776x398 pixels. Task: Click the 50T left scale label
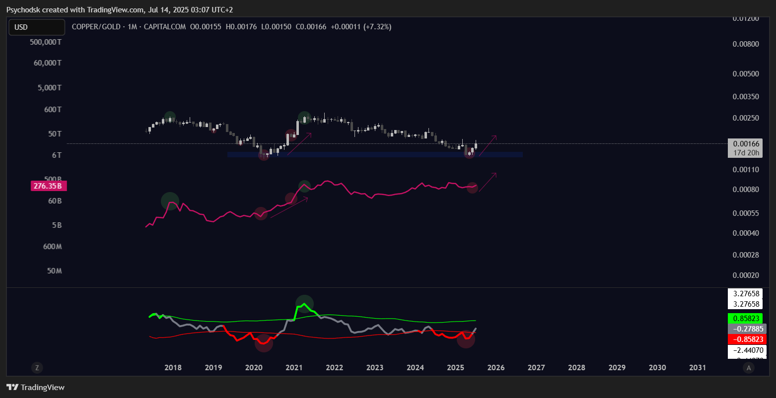click(x=55, y=134)
